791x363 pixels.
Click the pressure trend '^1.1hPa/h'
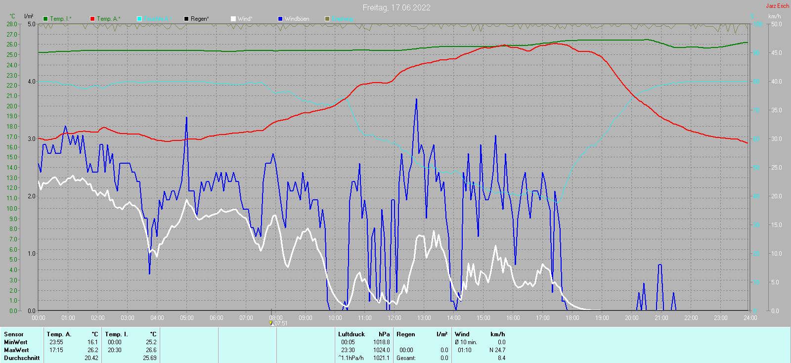pos(351,358)
